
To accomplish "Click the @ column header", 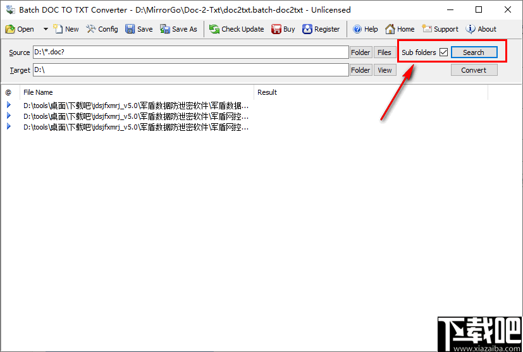I will [10, 92].
